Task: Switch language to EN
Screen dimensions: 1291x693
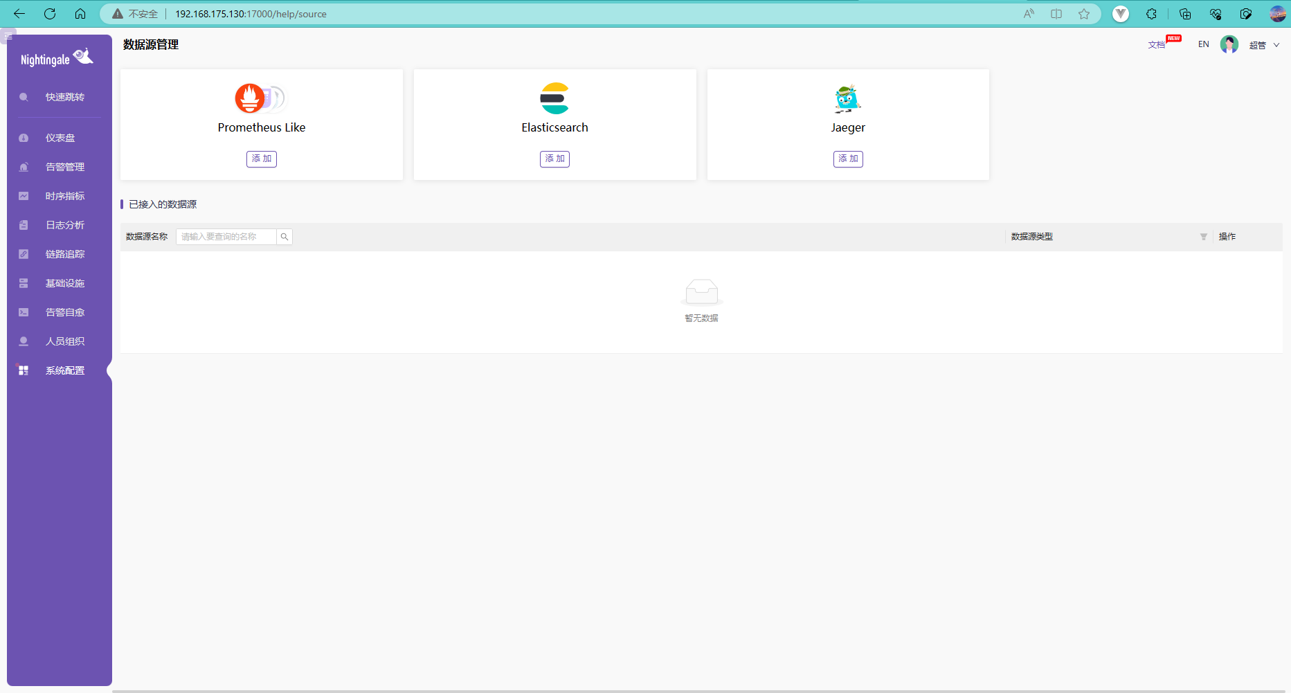Action: pyautogui.click(x=1204, y=44)
